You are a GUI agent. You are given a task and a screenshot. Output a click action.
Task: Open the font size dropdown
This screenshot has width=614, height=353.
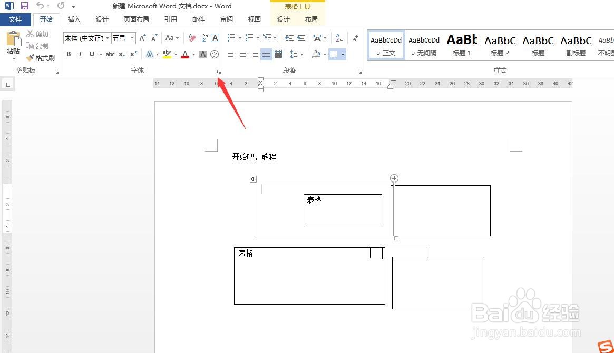pos(132,38)
